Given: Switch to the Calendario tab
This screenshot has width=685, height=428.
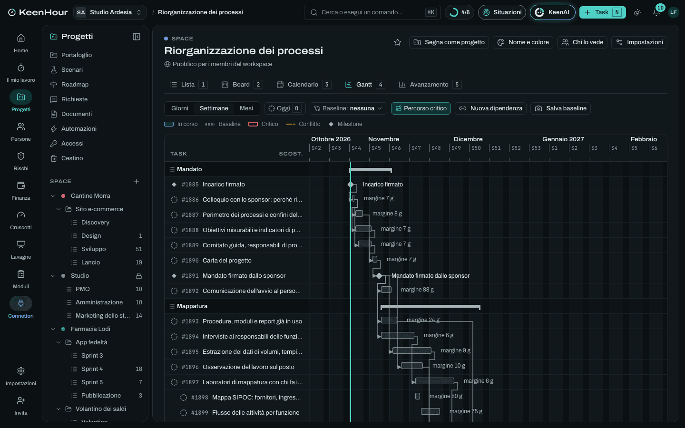Looking at the screenshot, I should pos(303,85).
